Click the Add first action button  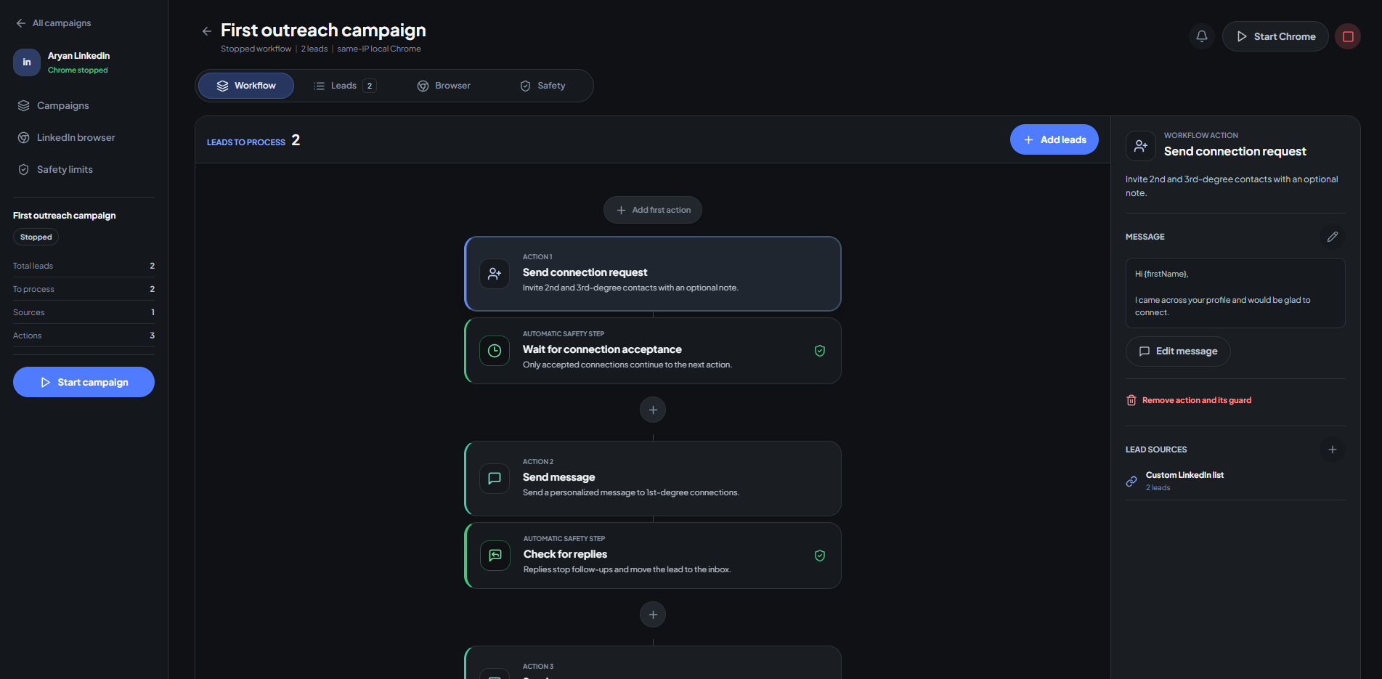point(653,210)
